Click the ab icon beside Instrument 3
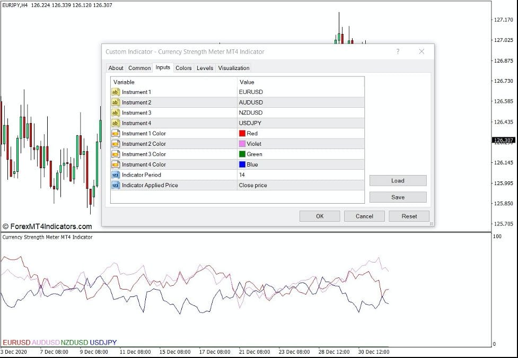The height and width of the screenshot is (358, 518). [x=116, y=112]
